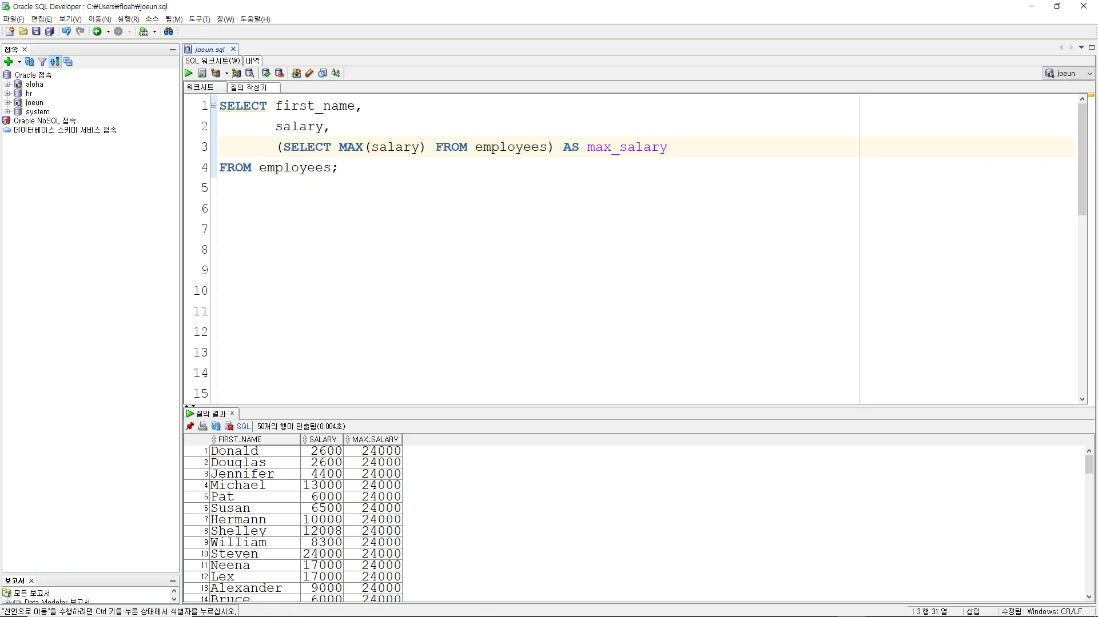Click the Rollback icon
The height and width of the screenshot is (617, 1098).
pyautogui.click(x=279, y=73)
